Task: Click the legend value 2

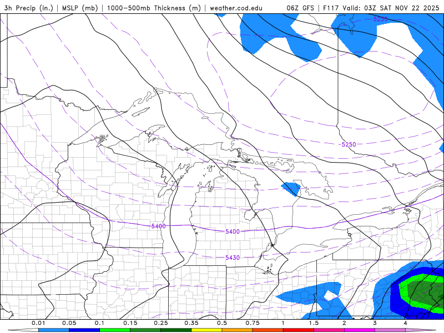Action: pos(344,323)
